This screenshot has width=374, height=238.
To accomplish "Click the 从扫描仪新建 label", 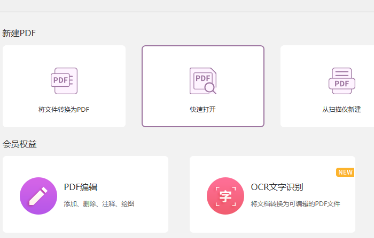I will point(341,110).
